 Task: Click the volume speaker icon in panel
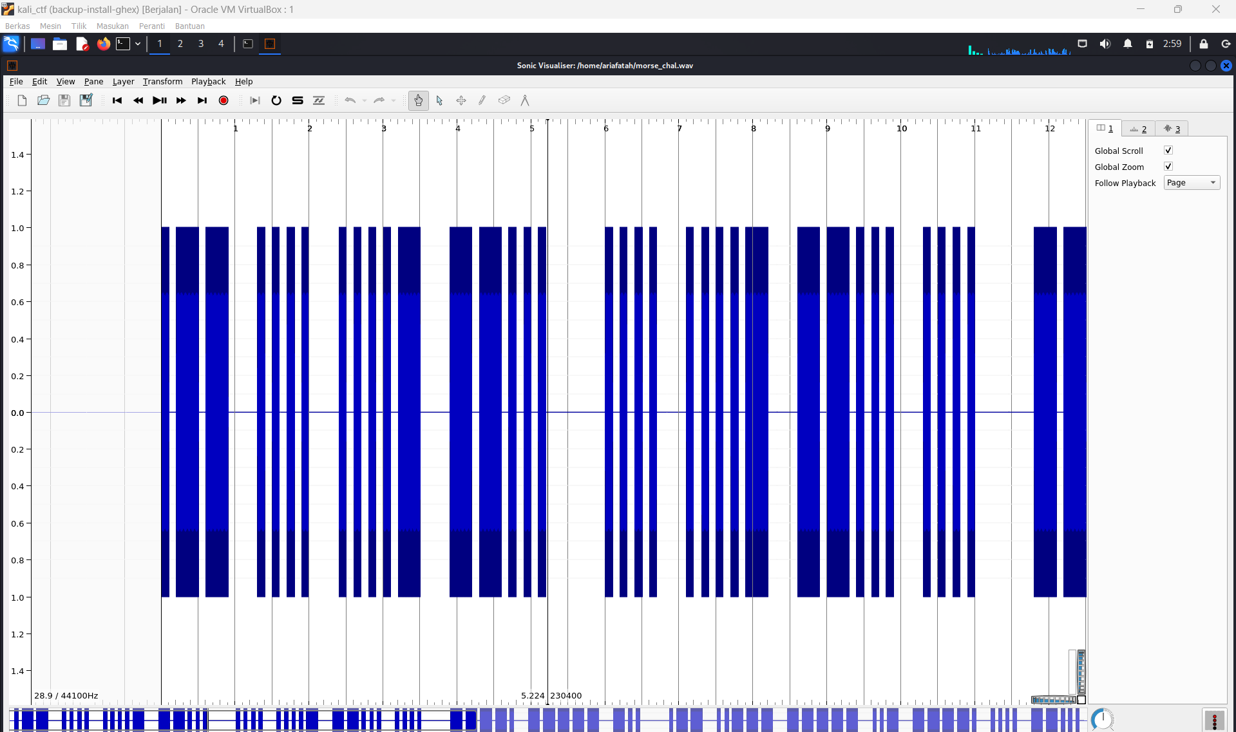click(x=1105, y=44)
